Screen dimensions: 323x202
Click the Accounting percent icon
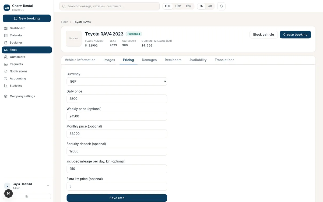[x=6, y=78]
